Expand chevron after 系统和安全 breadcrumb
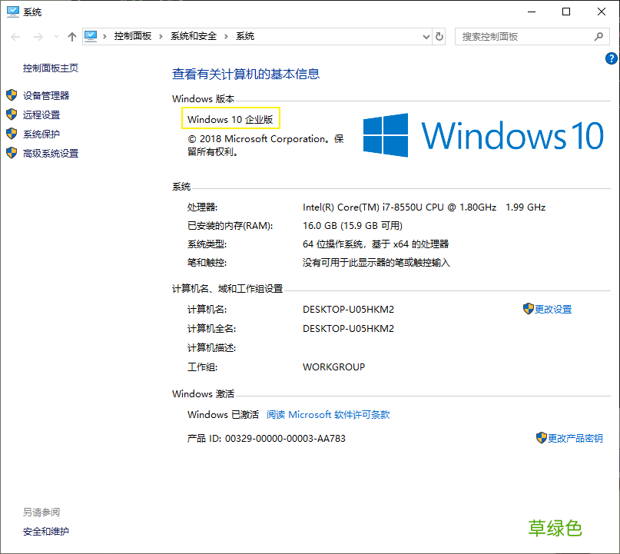 [x=226, y=36]
